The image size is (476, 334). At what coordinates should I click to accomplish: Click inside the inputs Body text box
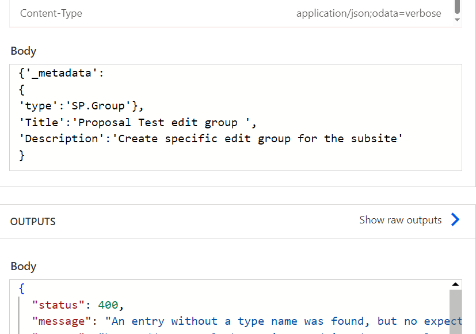point(235,117)
